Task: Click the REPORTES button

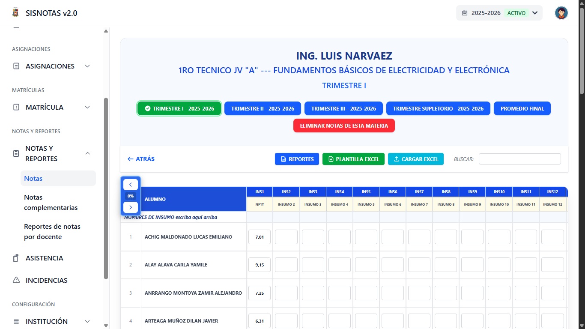Action: click(297, 159)
